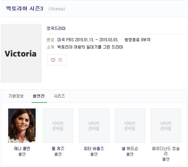The image size is (188, 167).
Task: Click the (Victoria) English title text
Action: (x=57, y=9)
